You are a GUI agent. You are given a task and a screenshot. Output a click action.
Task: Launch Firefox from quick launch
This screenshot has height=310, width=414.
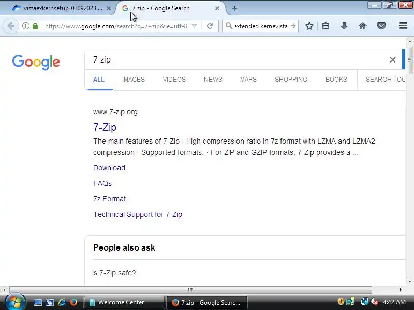pos(73,302)
